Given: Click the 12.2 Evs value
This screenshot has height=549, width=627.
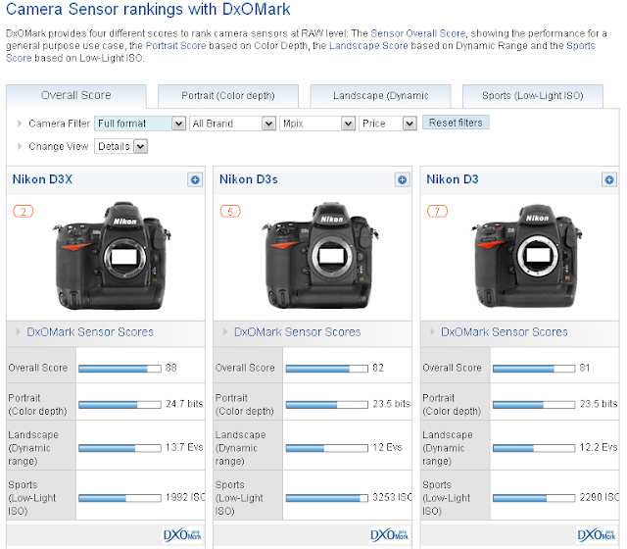Looking at the screenshot, I should pyautogui.click(x=599, y=447).
